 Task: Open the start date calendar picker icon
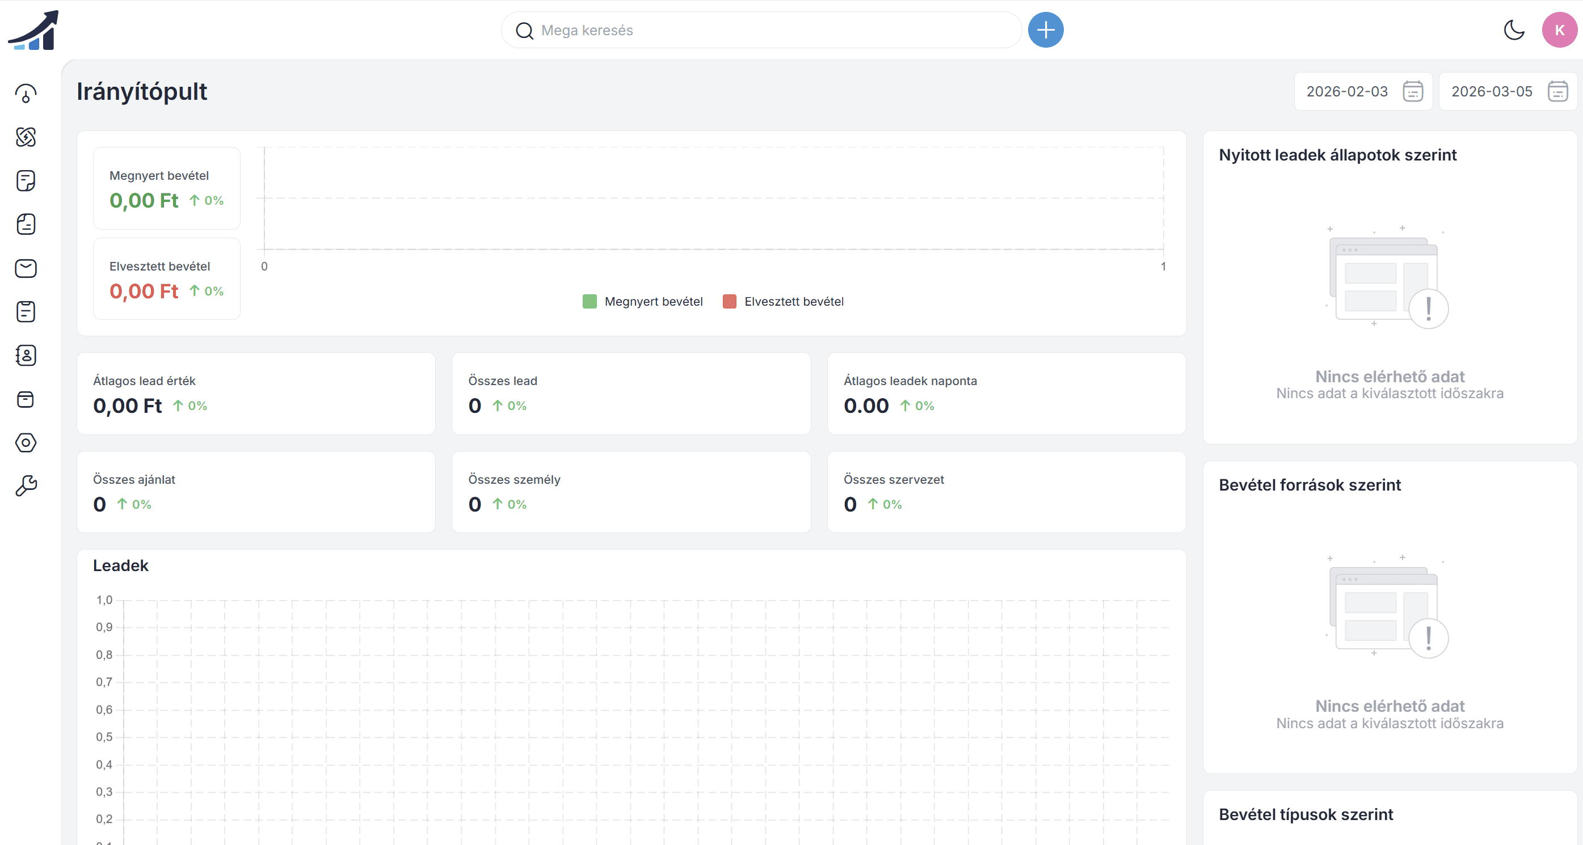click(x=1413, y=91)
